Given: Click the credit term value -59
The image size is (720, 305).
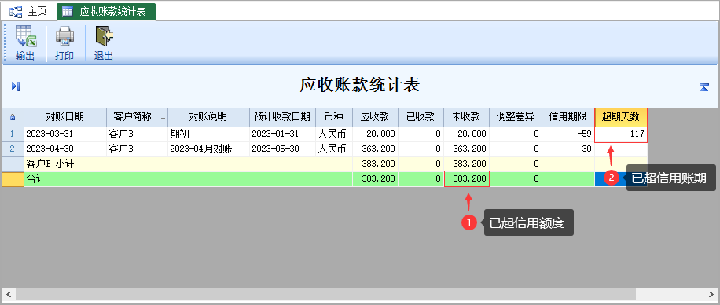Looking at the screenshot, I should [568, 134].
